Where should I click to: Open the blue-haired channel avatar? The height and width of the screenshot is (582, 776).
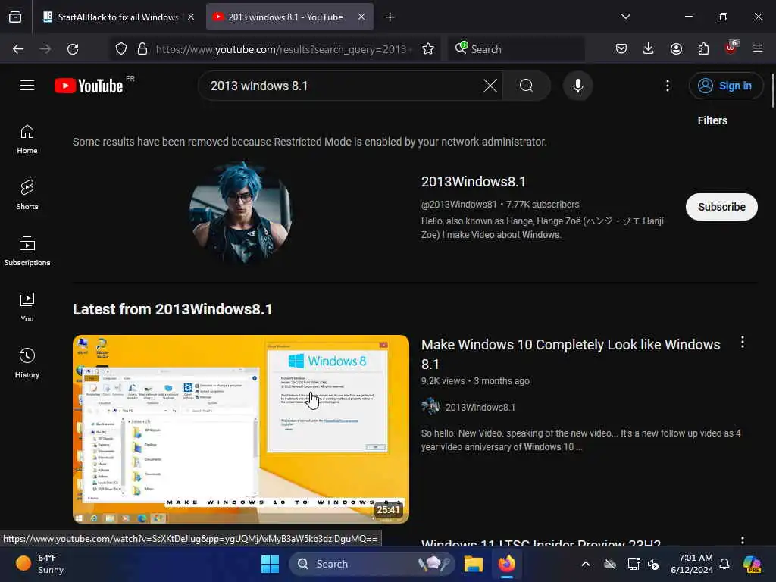(241, 212)
